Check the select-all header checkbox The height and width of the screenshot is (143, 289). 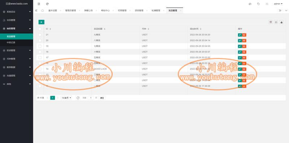[x=40, y=29]
